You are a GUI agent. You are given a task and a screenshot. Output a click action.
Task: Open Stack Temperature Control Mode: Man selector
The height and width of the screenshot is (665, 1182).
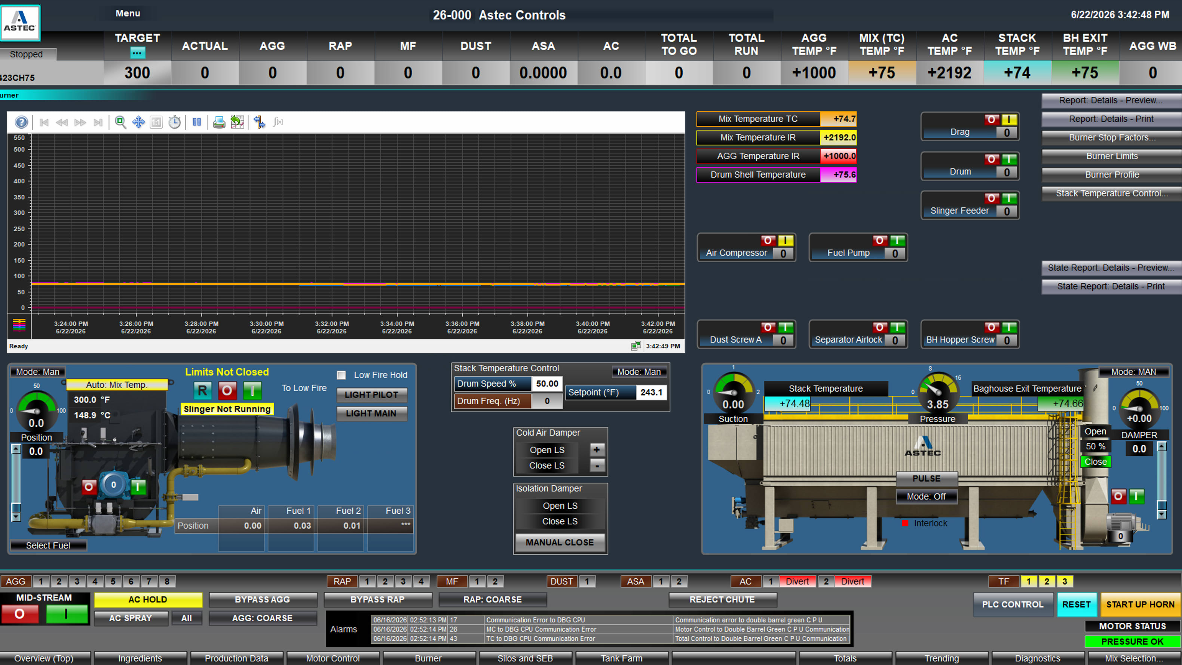point(639,372)
